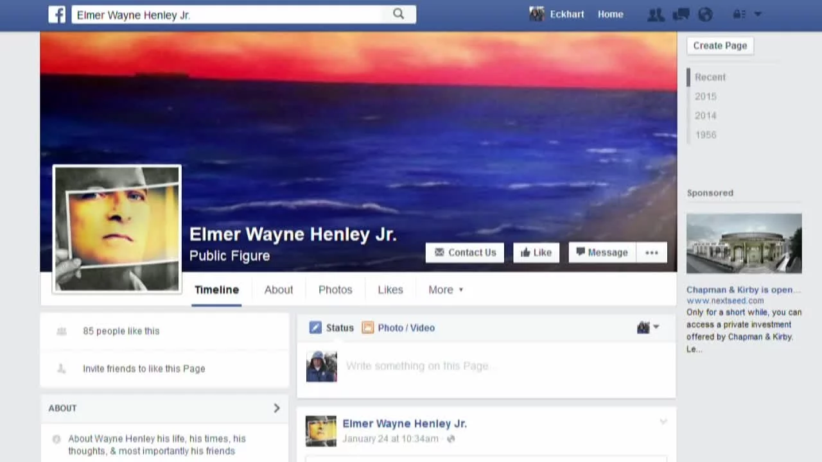Click 85 people like this
The image size is (822, 462).
(121, 331)
